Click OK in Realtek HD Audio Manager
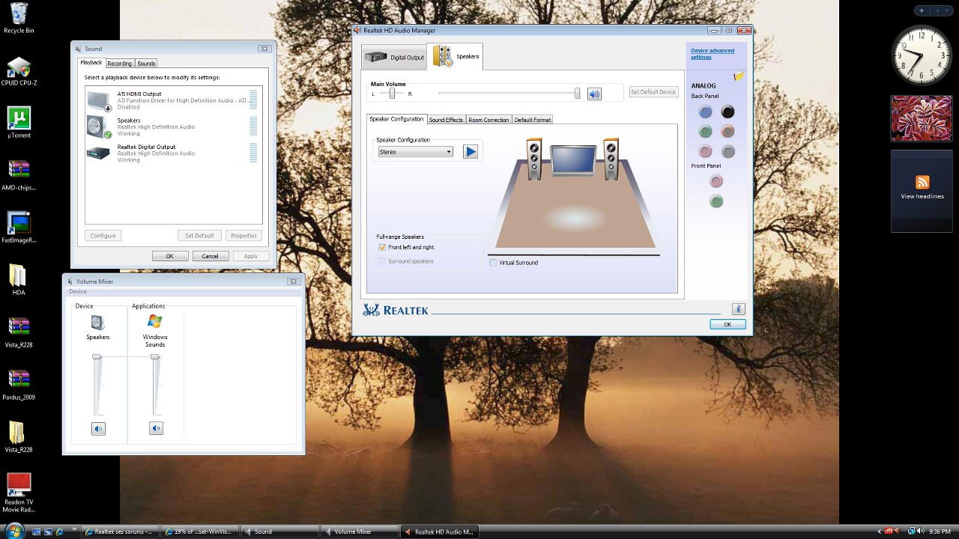The height and width of the screenshot is (539, 959). click(727, 324)
